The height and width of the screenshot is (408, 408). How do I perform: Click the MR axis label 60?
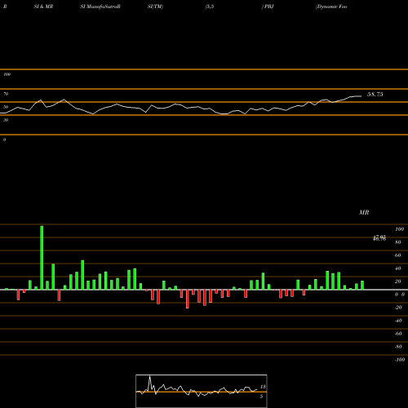pyautogui.click(x=398, y=255)
